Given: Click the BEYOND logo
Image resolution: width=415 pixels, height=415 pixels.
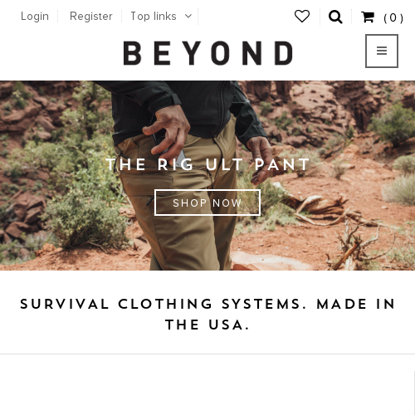Looking at the screenshot, I should pyautogui.click(x=208, y=53).
